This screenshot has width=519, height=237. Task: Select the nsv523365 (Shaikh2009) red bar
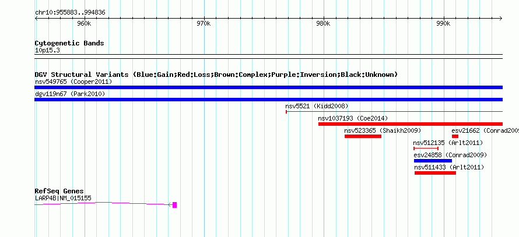[x=363, y=136]
